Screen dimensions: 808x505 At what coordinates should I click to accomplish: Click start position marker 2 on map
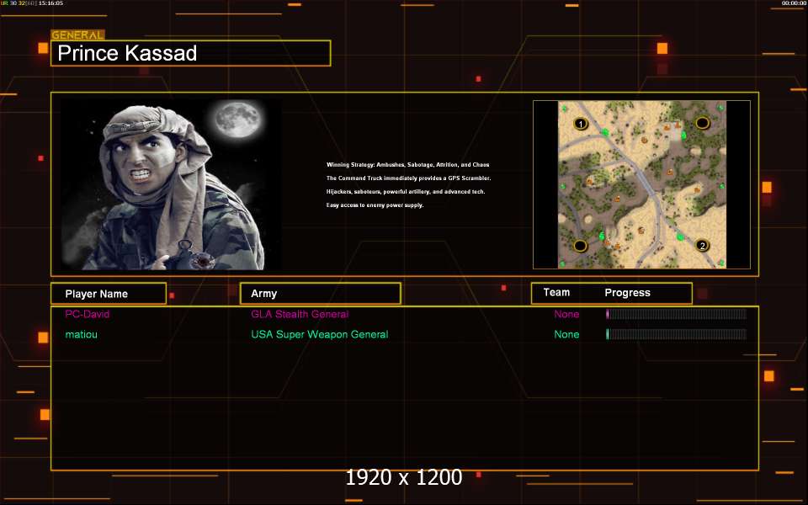coord(703,246)
